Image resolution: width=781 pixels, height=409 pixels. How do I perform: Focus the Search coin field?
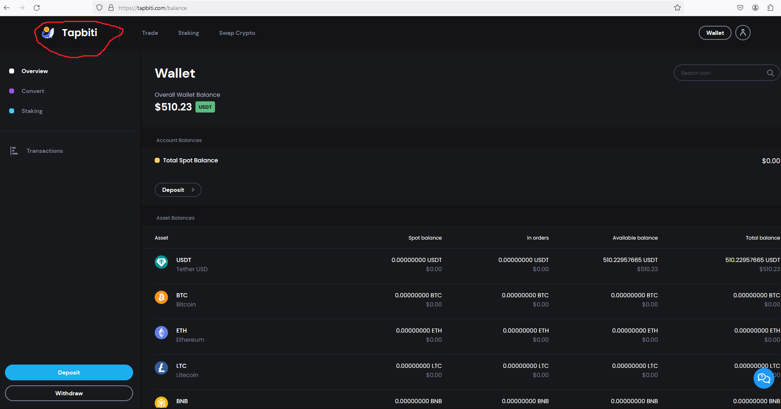coord(726,73)
